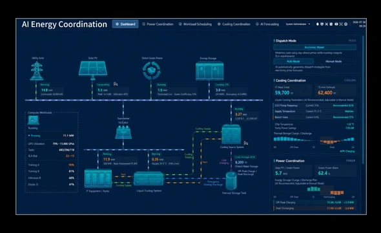Open the Workload Scheduling tab
This screenshot has height=233, width=381.
point(195,24)
